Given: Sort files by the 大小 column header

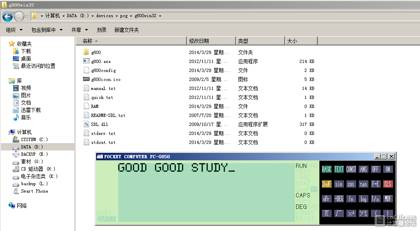Looking at the screenshot, I should (x=301, y=41).
